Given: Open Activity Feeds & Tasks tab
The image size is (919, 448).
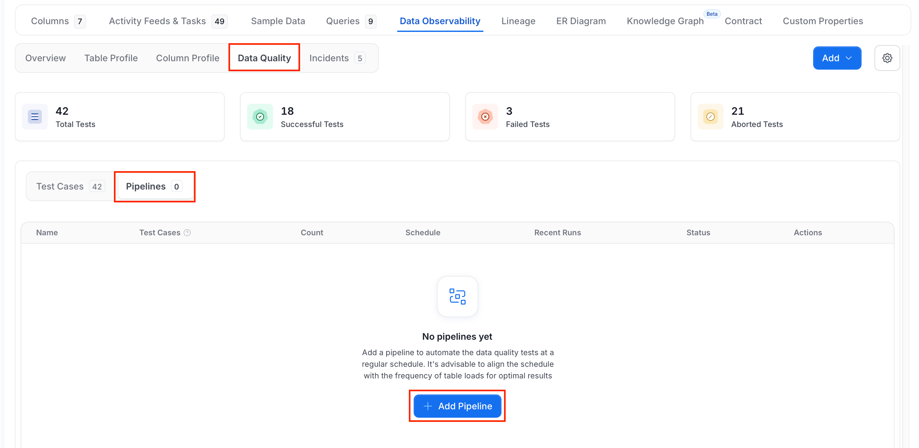Looking at the screenshot, I should click(x=168, y=21).
